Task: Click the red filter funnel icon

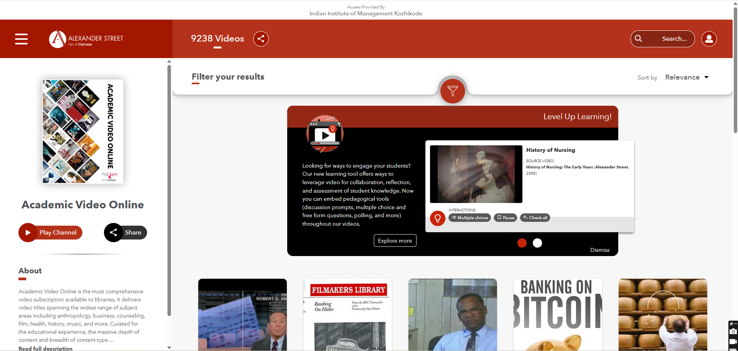Action: [x=452, y=91]
